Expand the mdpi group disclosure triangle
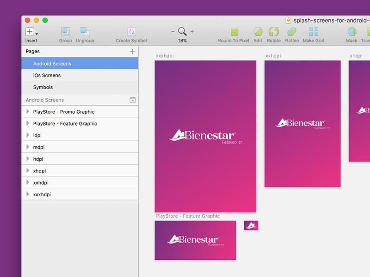Screen dimensions: 370x277 point(29,147)
